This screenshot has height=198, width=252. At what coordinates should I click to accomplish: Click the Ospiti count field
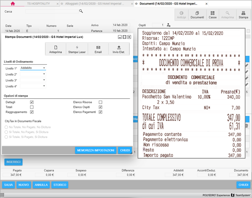pos(158,25)
